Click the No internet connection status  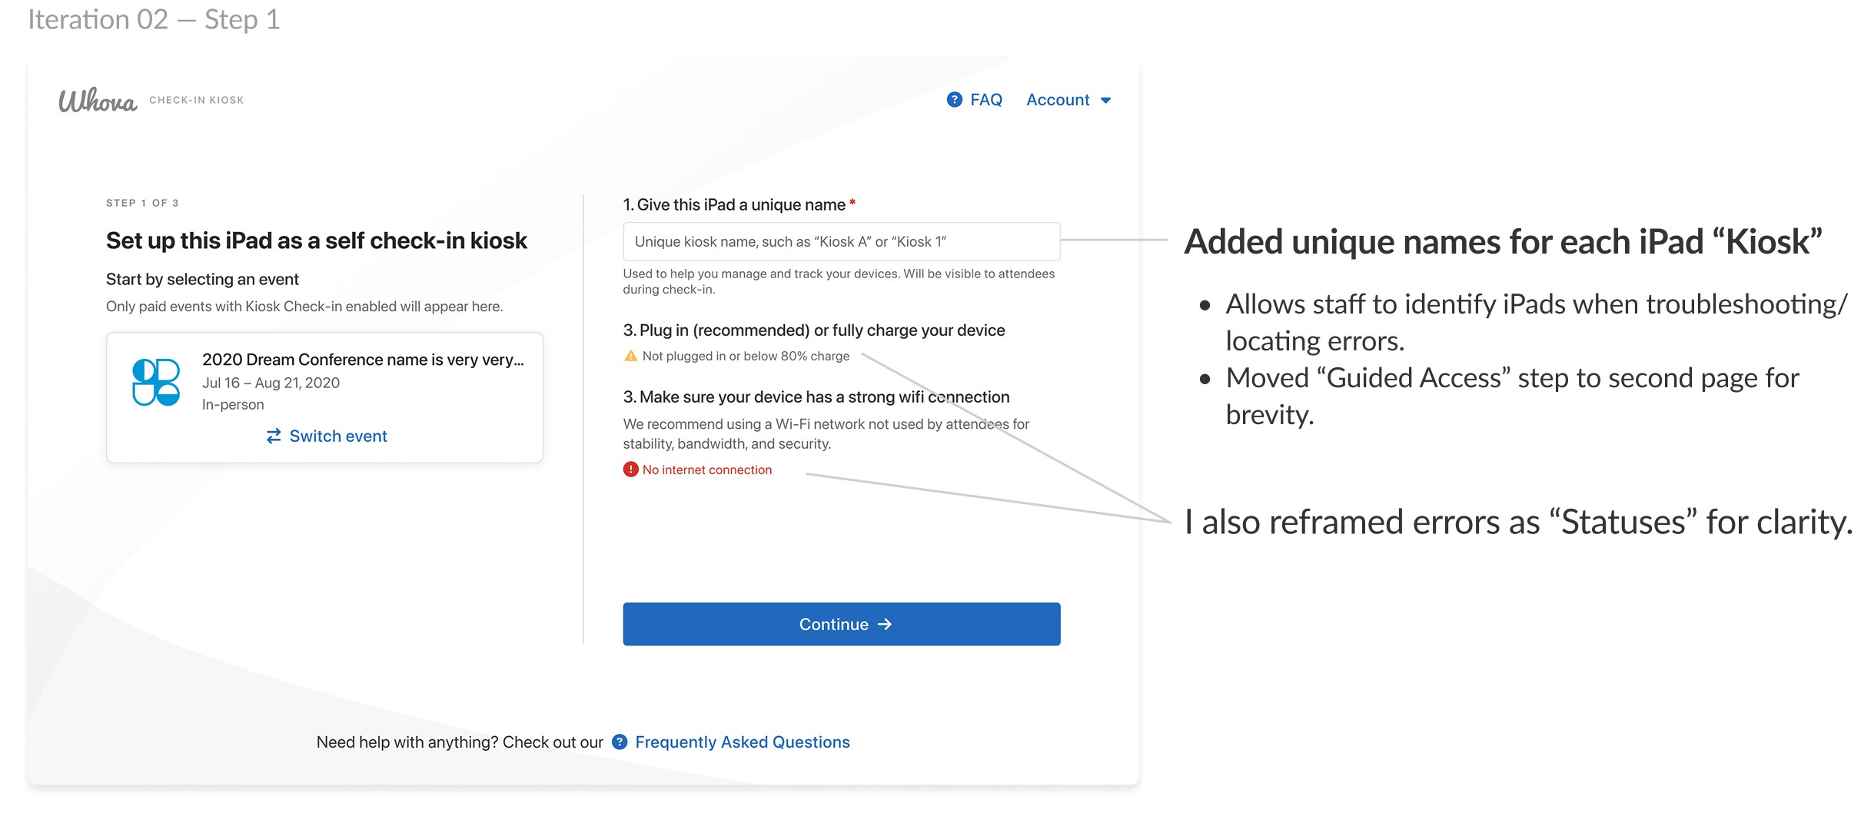point(707,470)
